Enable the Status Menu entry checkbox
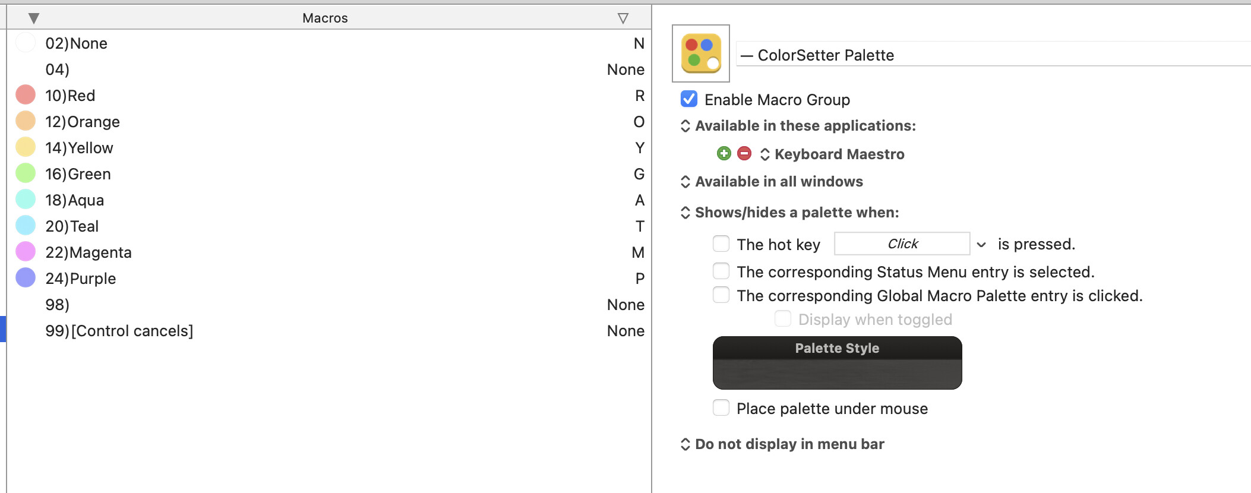This screenshot has height=493, width=1251. pyautogui.click(x=721, y=271)
